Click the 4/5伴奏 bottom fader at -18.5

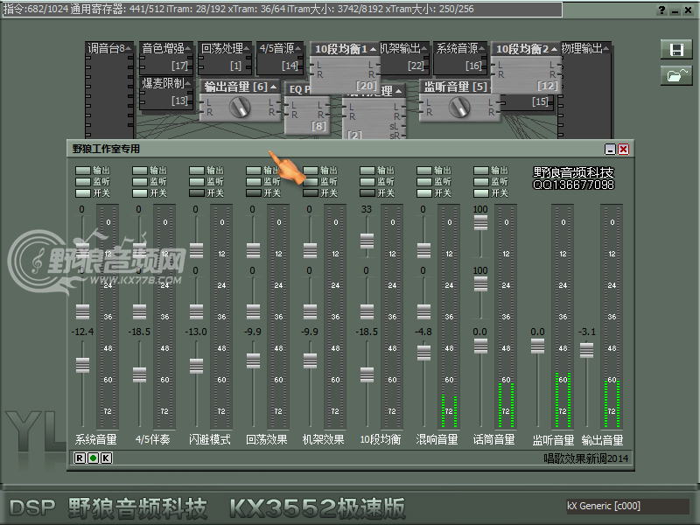139,375
